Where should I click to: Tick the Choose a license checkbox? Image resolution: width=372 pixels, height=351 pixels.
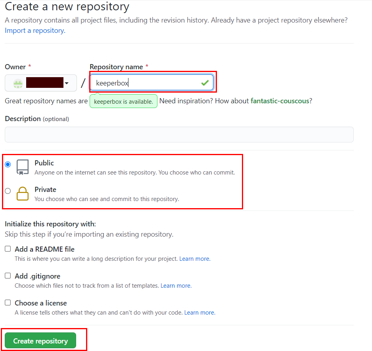click(8, 303)
